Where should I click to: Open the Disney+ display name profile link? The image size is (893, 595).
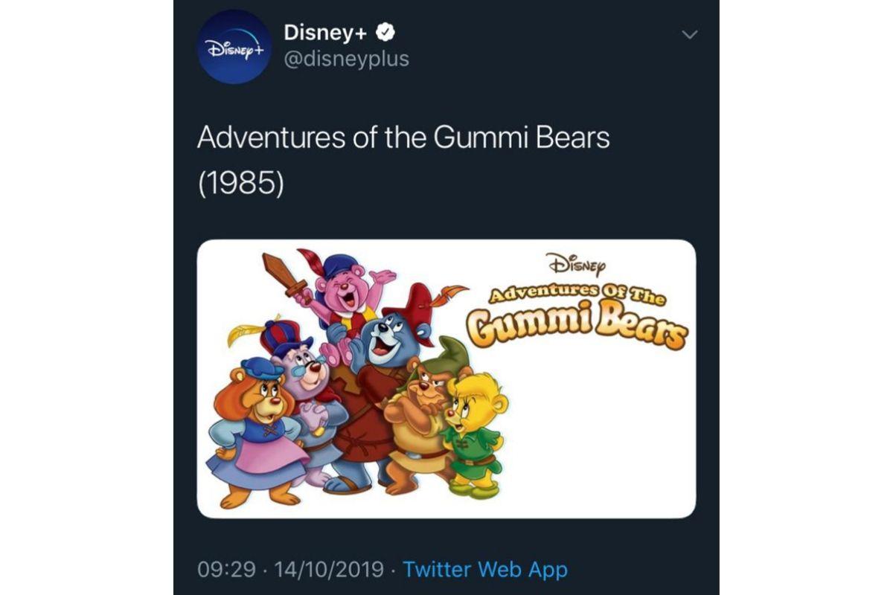(x=326, y=33)
